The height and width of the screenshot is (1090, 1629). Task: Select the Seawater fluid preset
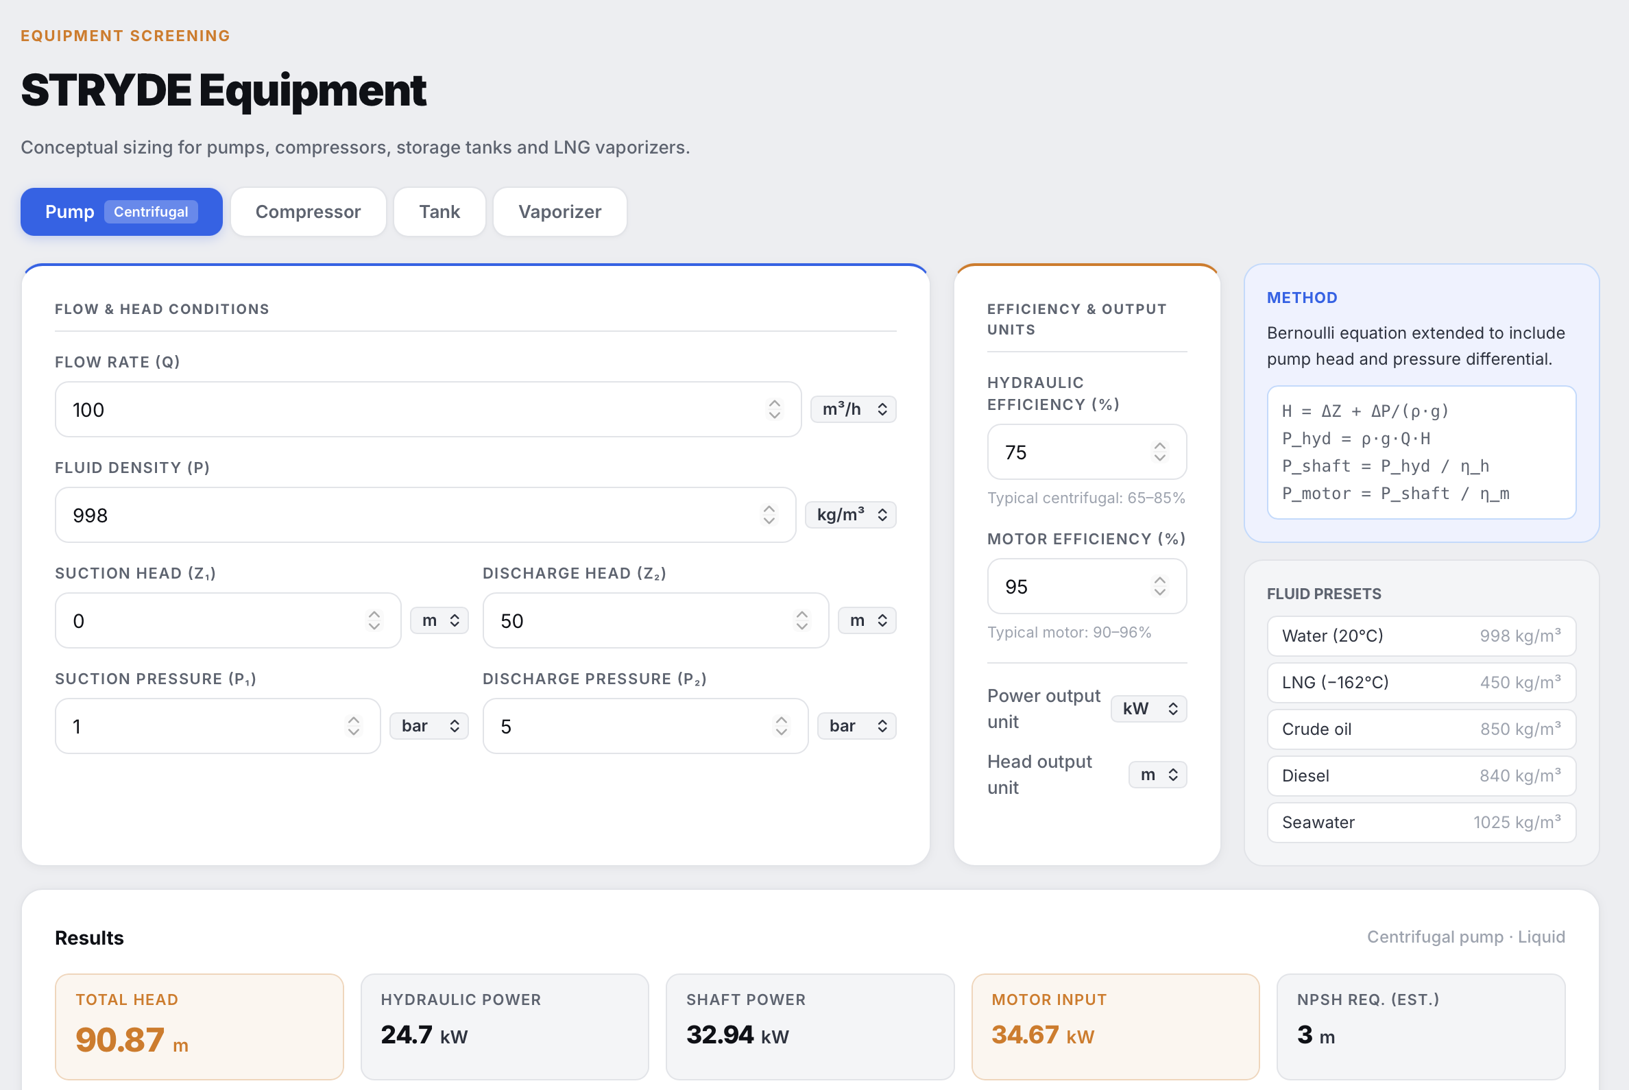pos(1421,823)
